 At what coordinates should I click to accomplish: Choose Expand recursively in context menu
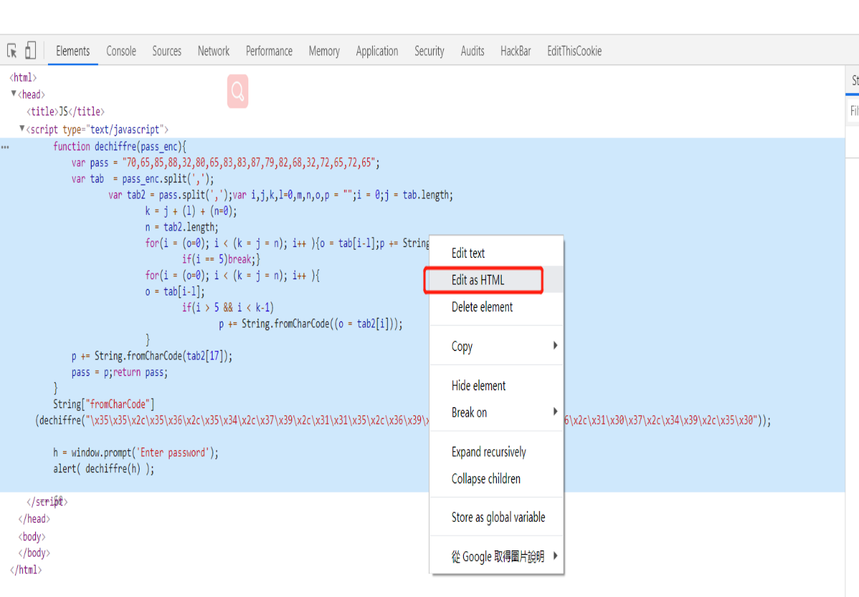[496, 452]
